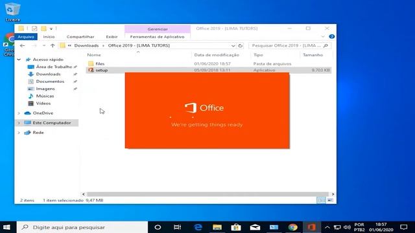Screen dimensions: 415x233
Task: Click the Office installer taskbar icon
Action: pyautogui.click(x=311, y=227)
